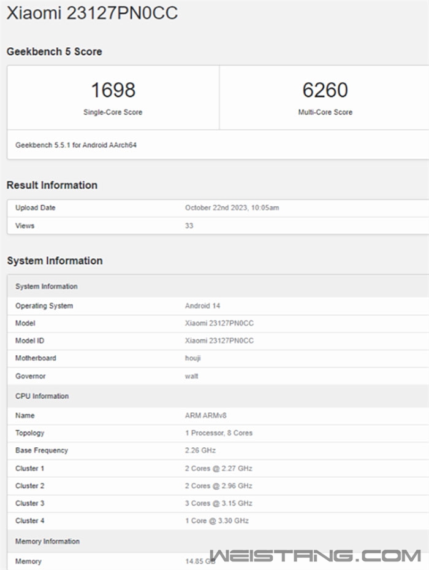This screenshot has height=570, width=429.
Task: Click the Multi-Core Score label
Action: tap(325, 112)
